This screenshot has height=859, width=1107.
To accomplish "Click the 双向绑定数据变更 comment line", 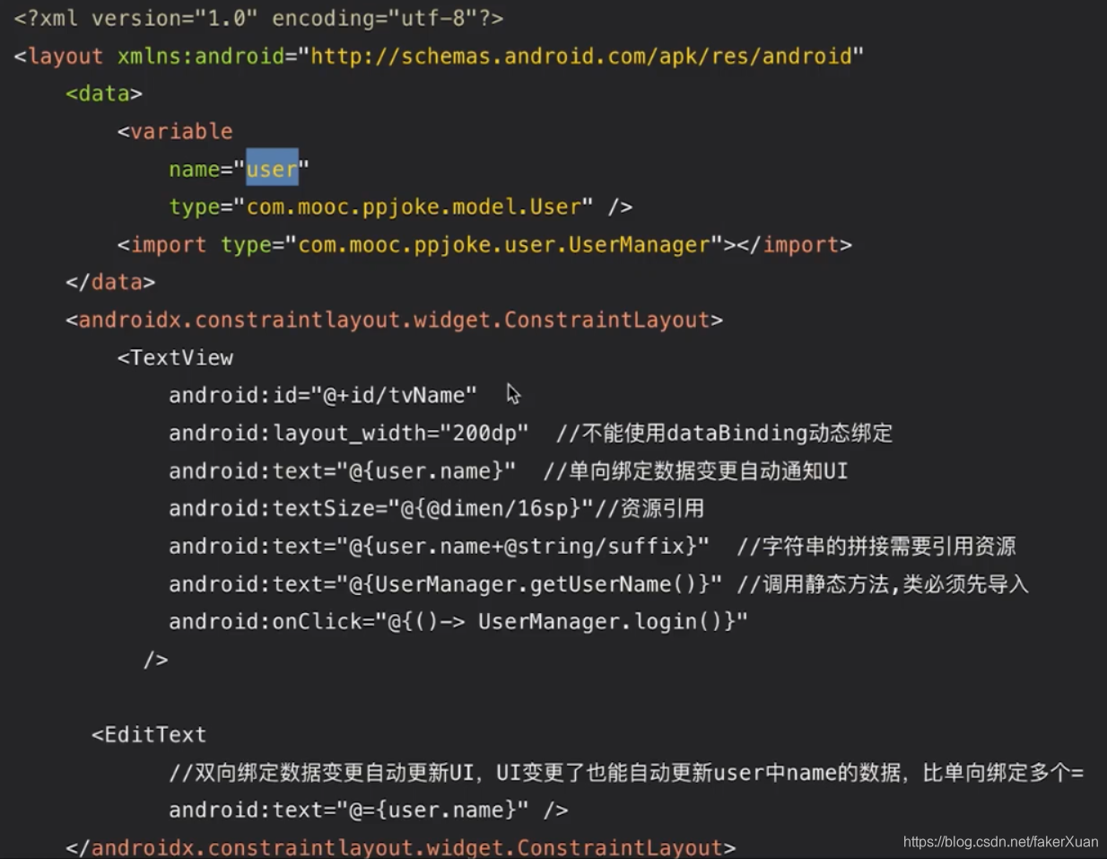I will tap(626, 772).
